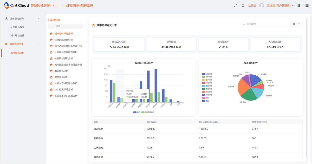The width and height of the screenshot is (312, 164).
Task: Click 智慧园林管理系统 header title
Action: 81,5
